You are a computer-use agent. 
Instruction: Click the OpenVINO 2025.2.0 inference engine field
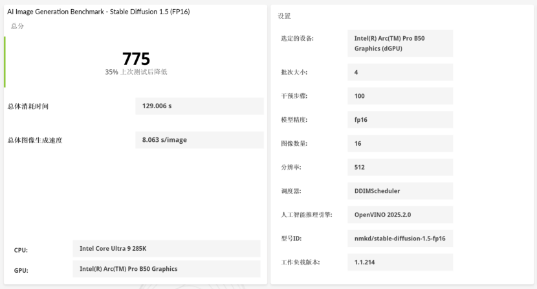point(400,214)
